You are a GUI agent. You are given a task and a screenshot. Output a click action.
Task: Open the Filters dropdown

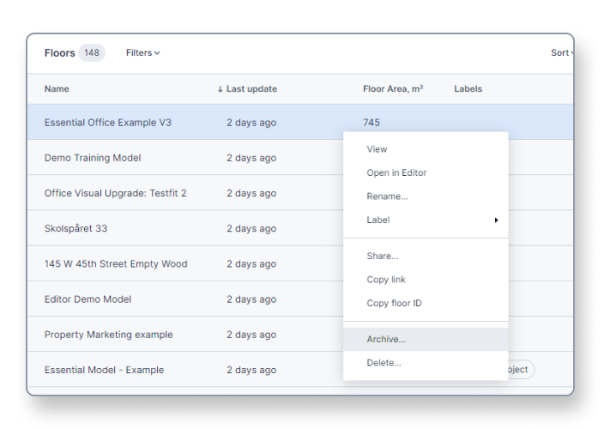(x=142, y=52)
